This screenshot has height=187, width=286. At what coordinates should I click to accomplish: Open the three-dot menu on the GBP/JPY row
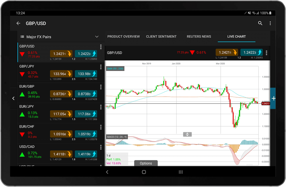coord(101,67)
